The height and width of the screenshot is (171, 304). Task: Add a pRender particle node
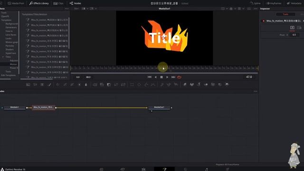tap(176, 85)
